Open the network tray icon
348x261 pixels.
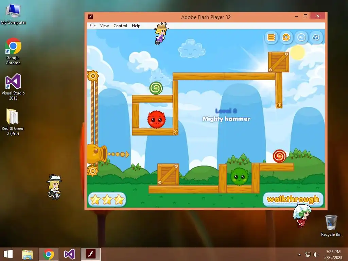coord(308,255)
